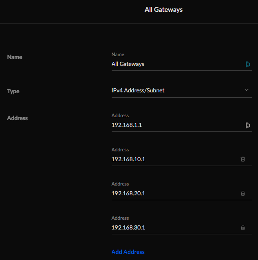Click the small Address caption above 192.168.1.1
The image size is (258, 260).
tap(120, 116)
